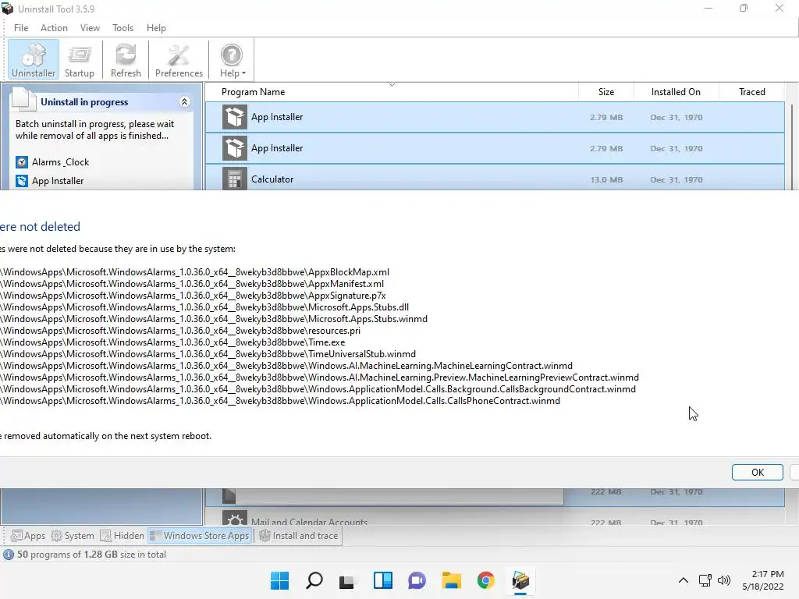Click the Mail and Calendar Accounts icon
The image size is (799, 599).
(x=234, y=519)
